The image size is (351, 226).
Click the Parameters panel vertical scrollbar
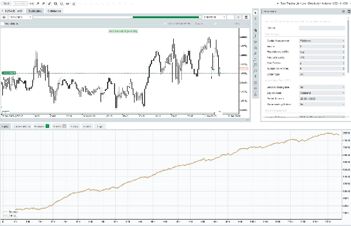(348, 46)
